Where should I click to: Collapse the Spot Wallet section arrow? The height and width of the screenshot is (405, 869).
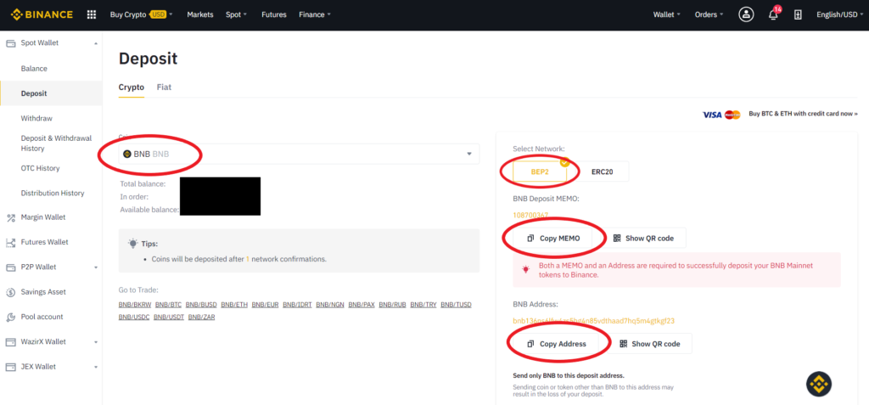(x=95, y=43)
